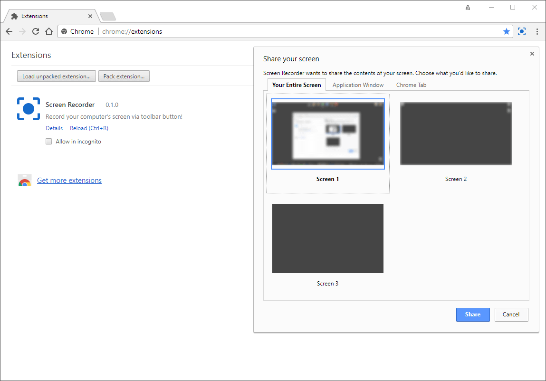Select the Screen 3 thumbnail
This screenshot has height=381, width=546.
[x=328, y=238]
